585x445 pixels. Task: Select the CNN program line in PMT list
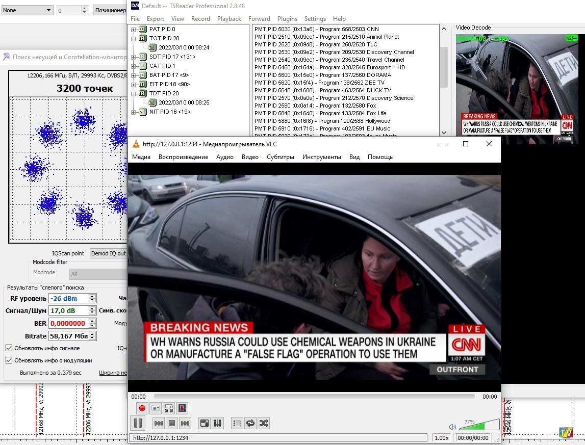pos(316,29)
